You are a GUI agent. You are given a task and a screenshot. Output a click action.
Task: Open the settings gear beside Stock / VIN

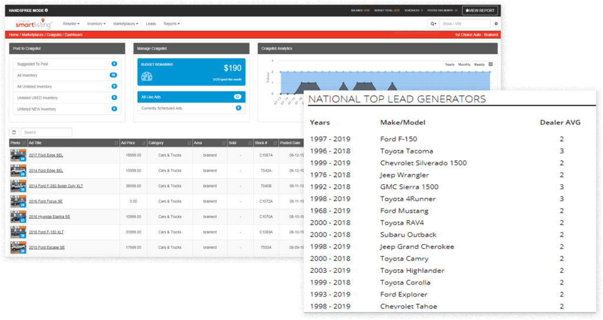pos(496,24)
